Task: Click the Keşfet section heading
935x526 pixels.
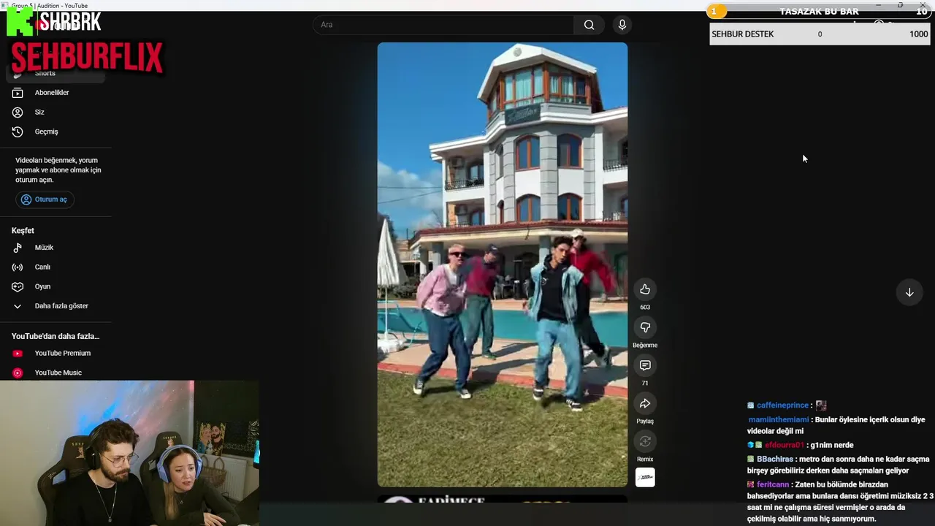Action: click(23, 231)
